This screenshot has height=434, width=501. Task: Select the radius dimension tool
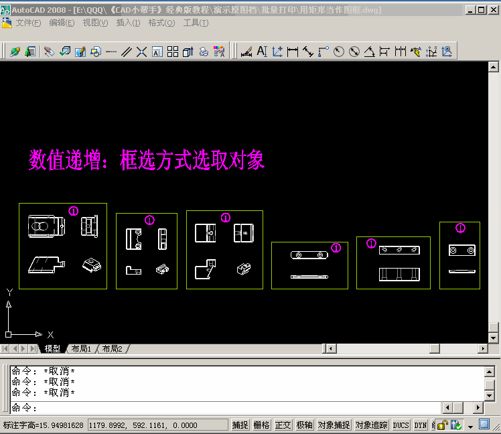point(339,52)
